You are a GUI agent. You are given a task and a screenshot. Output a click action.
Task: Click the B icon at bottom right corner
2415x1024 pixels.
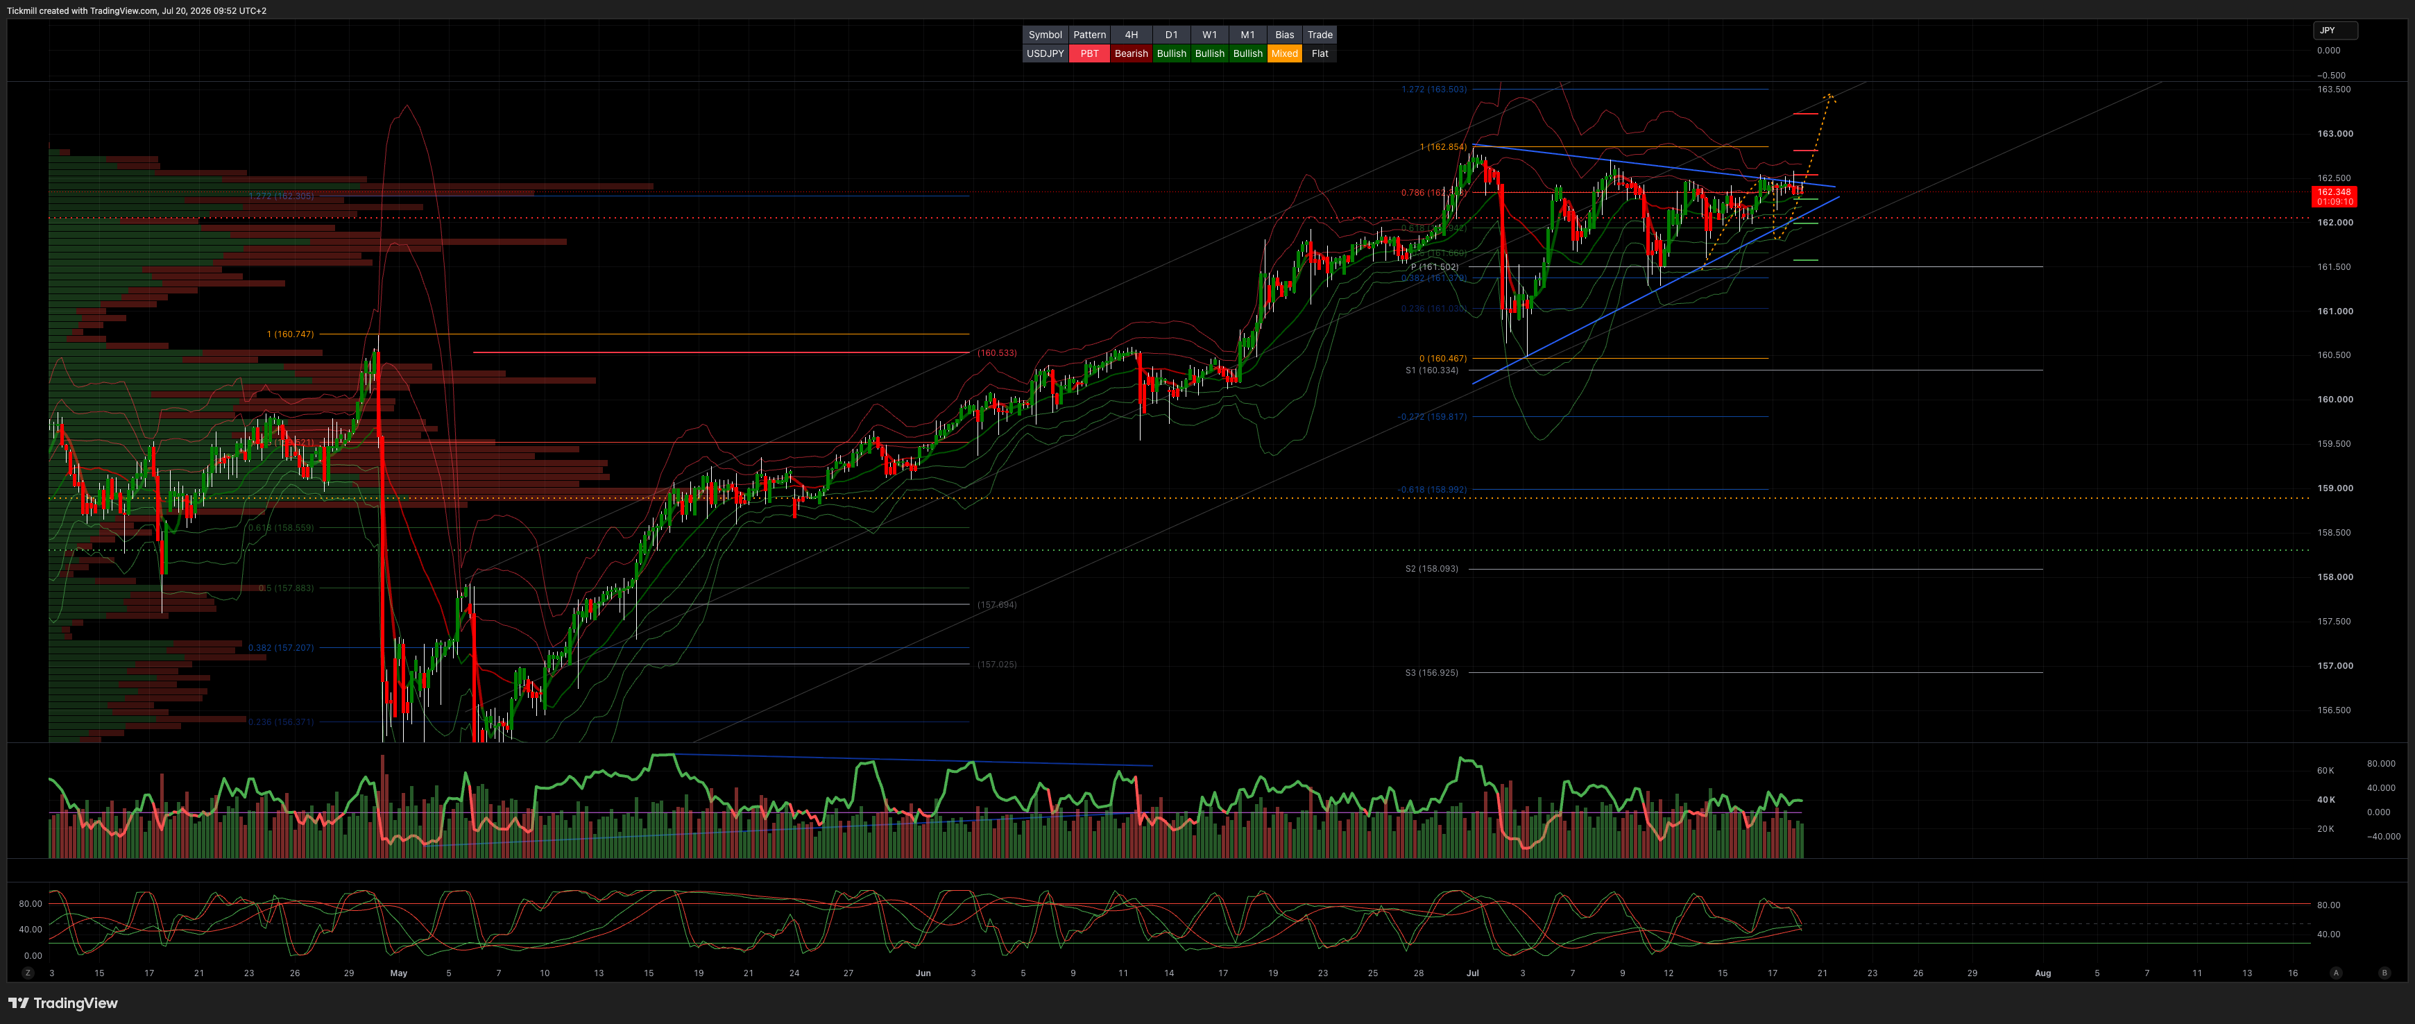click(2384, 973)
